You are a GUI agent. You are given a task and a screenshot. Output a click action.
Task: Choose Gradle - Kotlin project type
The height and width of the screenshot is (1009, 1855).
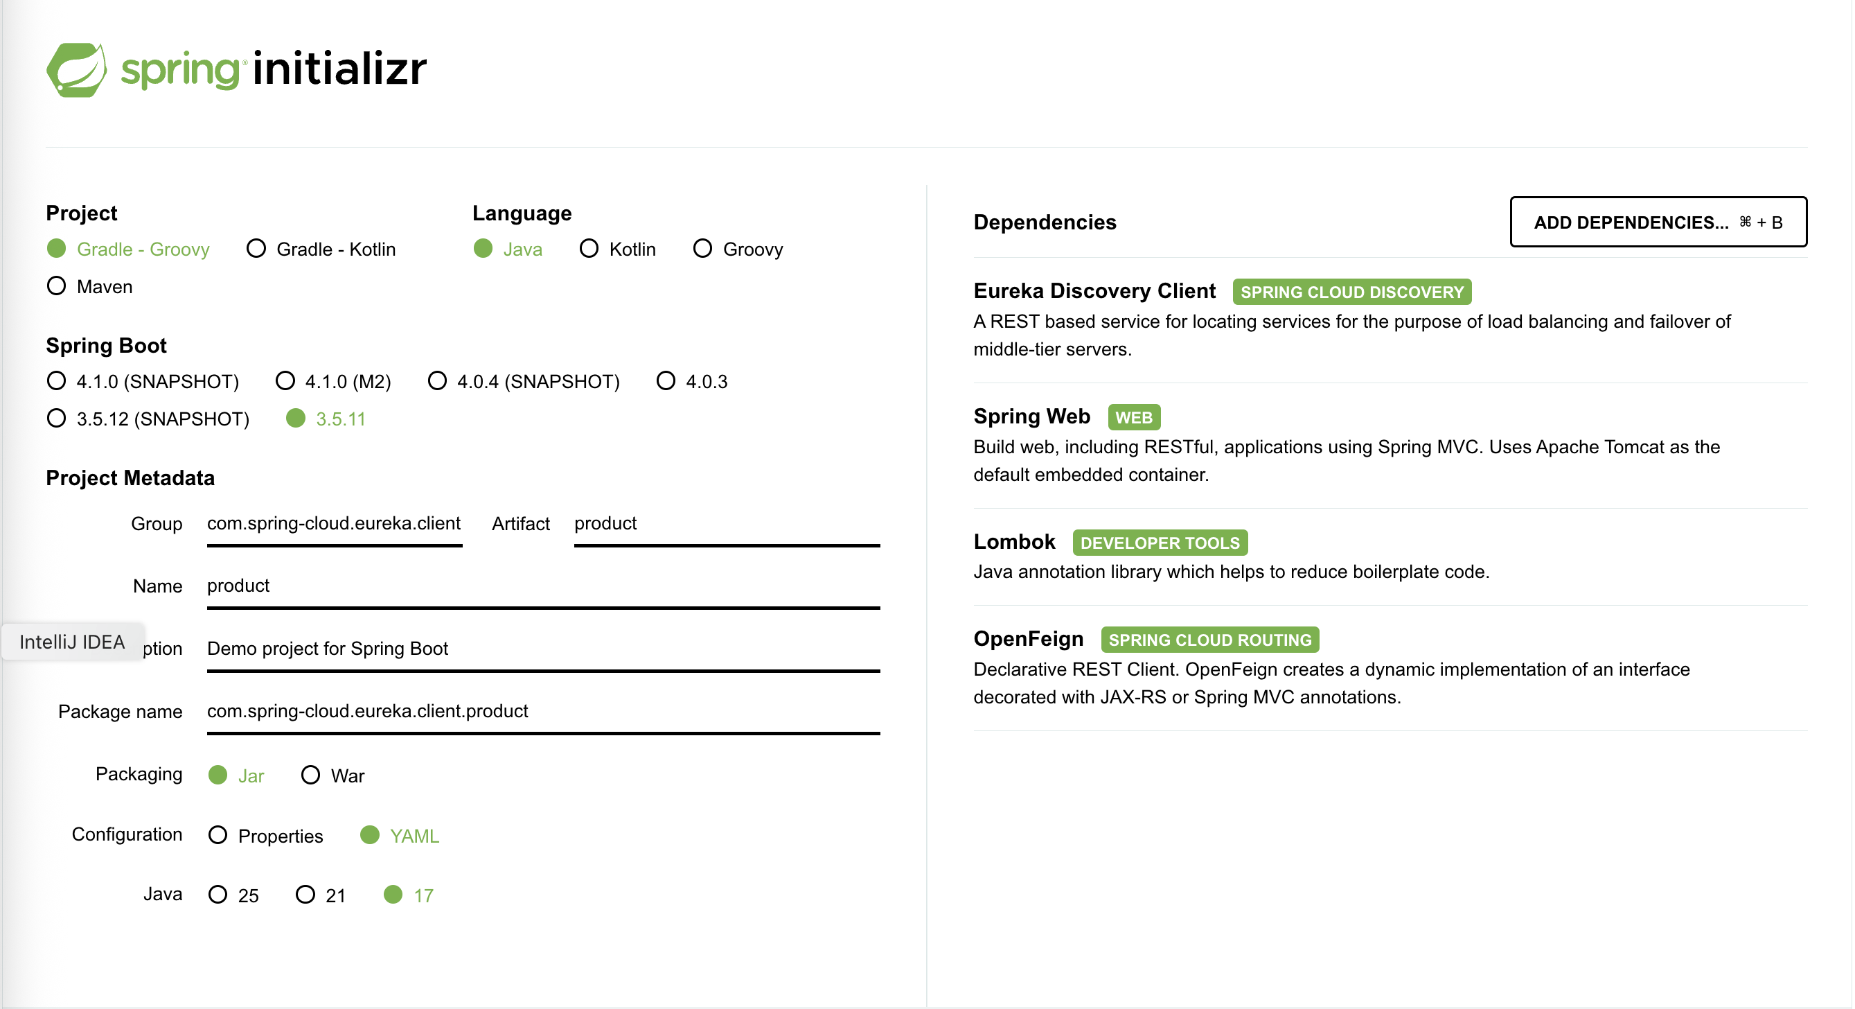click(321, 249)
